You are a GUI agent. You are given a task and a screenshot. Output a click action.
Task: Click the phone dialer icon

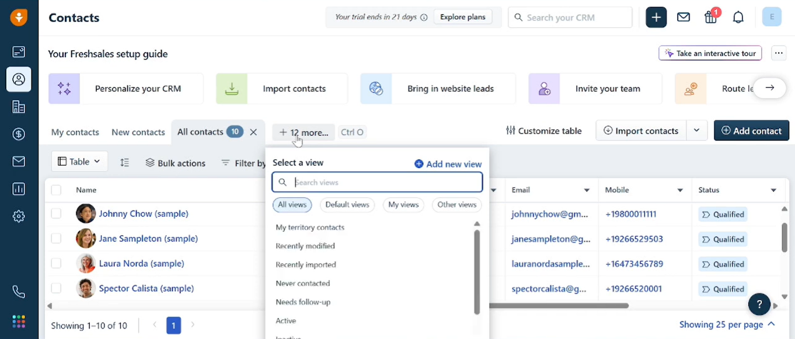coord(19,292)
